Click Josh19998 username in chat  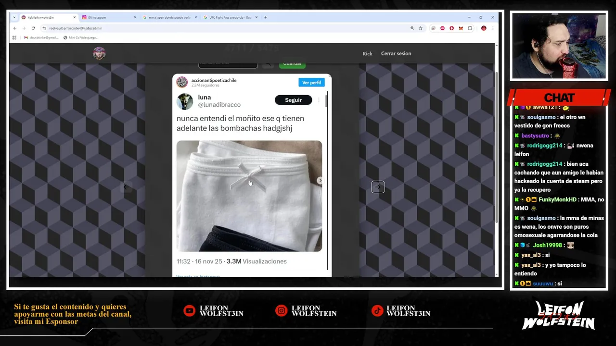pos(547,245)
